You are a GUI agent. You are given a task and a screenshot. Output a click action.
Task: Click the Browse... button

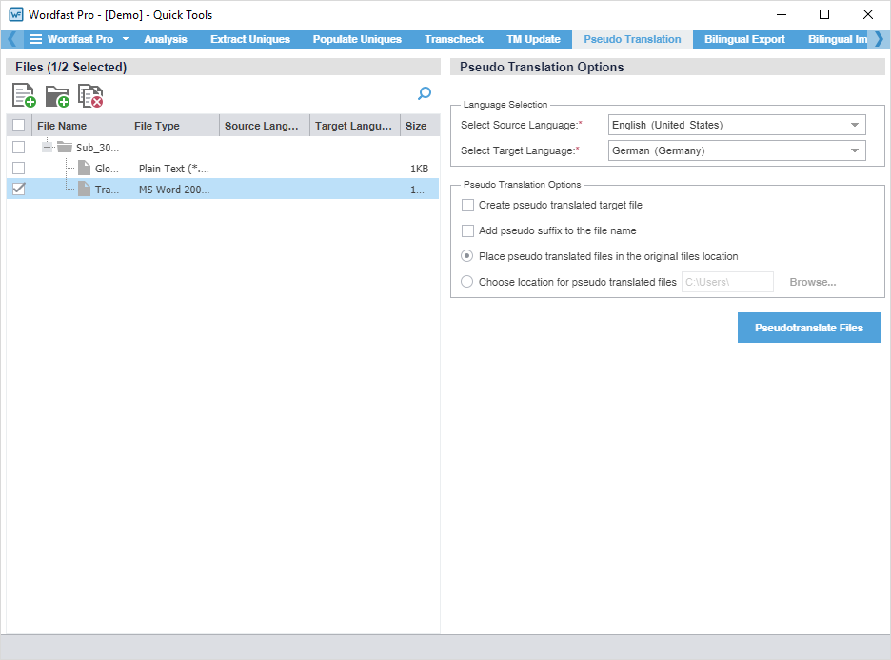pos(812,282)
